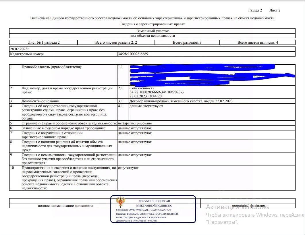Click the stamp line "РЕГИСТРАЦИИ, КАДАСТРА И КАРТОГРАФИИ"

pyautogui.click(x=141, y=217)
